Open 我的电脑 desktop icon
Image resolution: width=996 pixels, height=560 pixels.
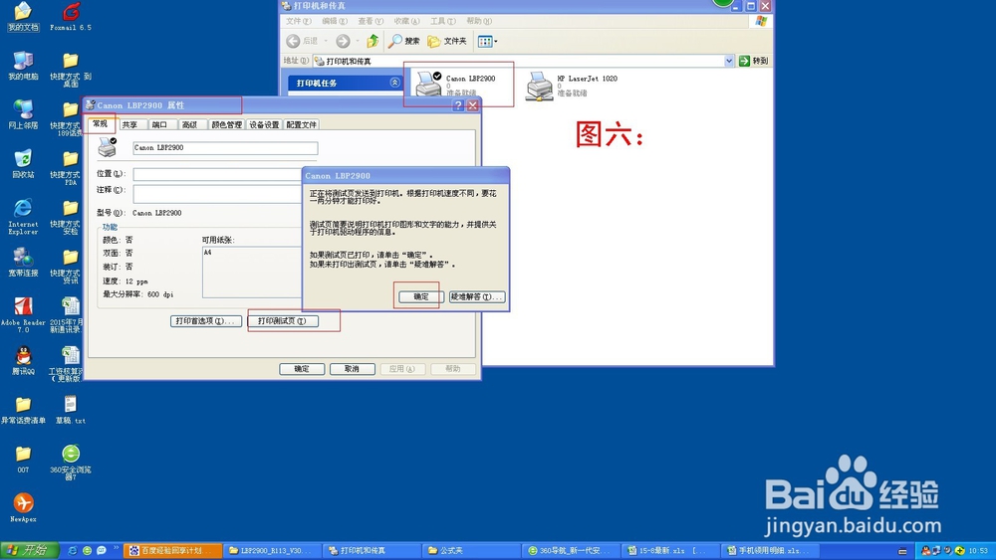click(23, 66)
